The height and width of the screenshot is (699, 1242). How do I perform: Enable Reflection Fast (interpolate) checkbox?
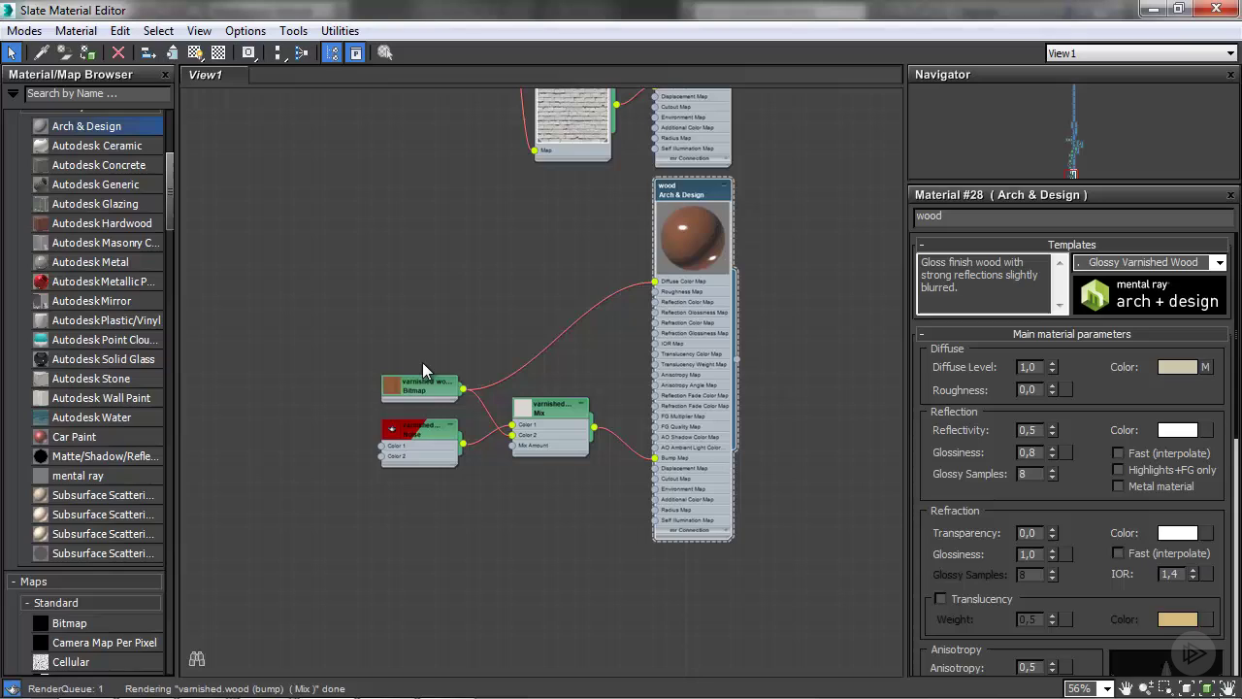1118,453
